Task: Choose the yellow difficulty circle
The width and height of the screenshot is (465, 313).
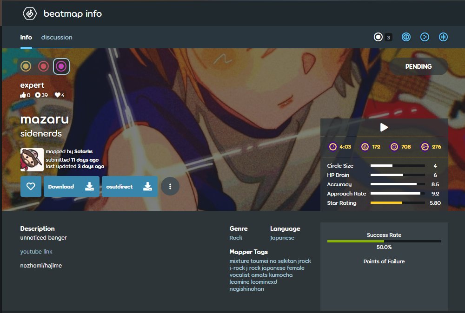Action: tap(26, 66)
